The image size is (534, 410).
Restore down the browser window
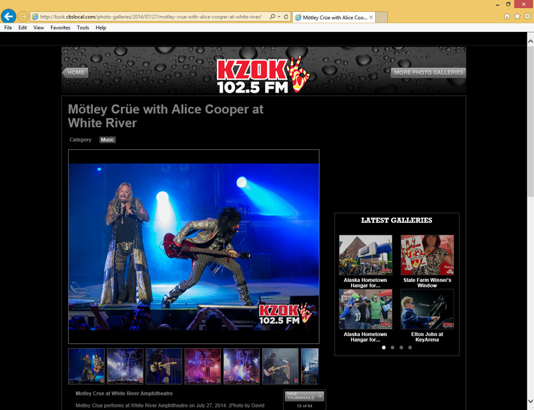(x=508, y=4)
